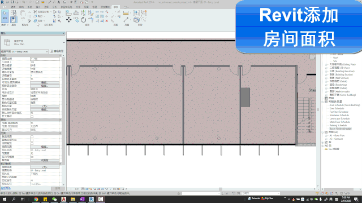Toggle the Crop View checkbox
The height and width of the screenshot is (203, 362).
(32, 136)
